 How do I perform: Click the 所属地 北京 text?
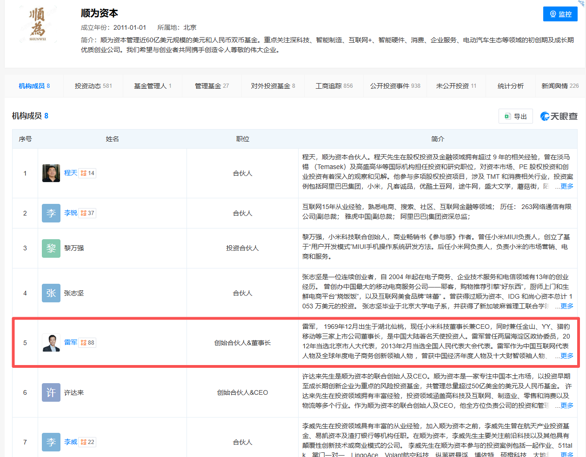(177, 27)
